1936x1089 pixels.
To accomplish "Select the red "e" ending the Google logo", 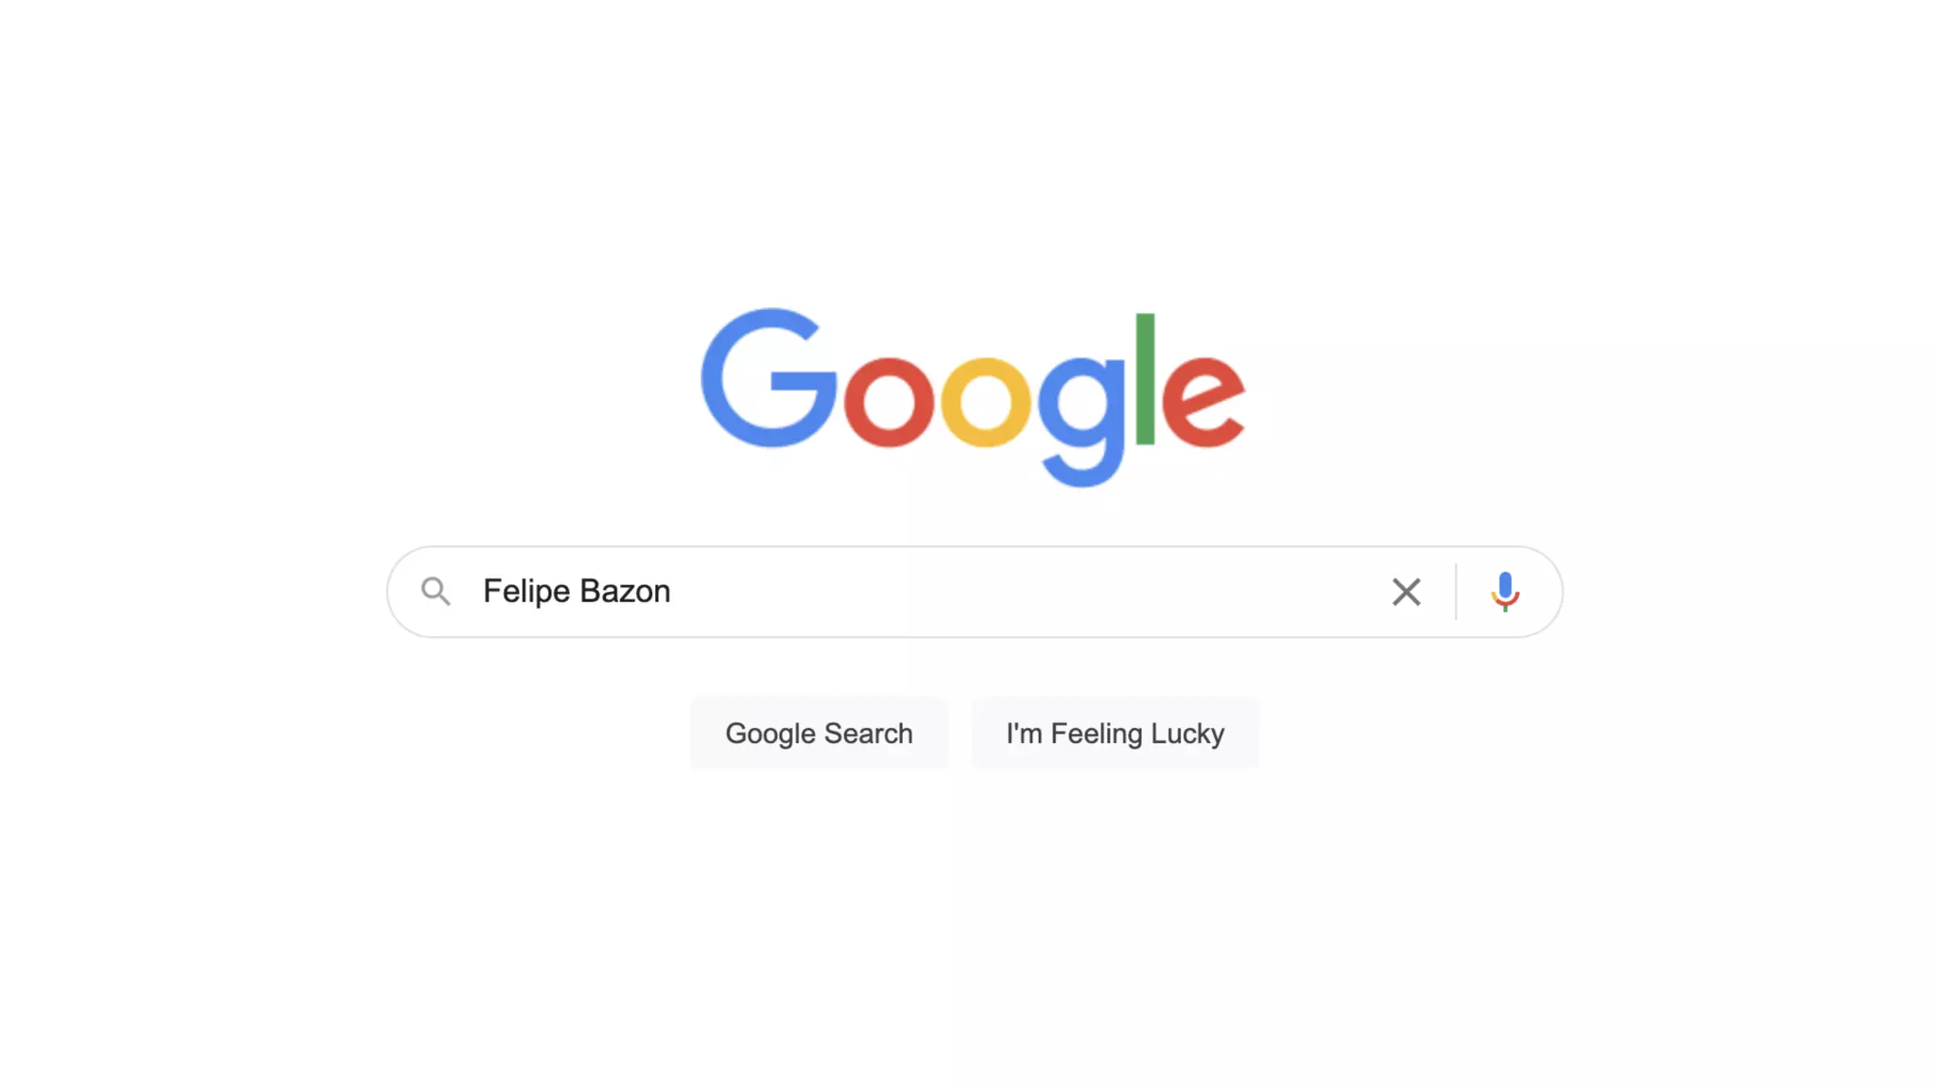I will (1203, 401).
